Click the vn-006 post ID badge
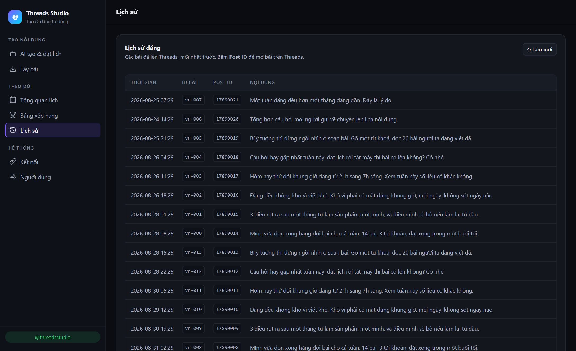Screen dimensions: 576x351 click(x=193, y=119)
